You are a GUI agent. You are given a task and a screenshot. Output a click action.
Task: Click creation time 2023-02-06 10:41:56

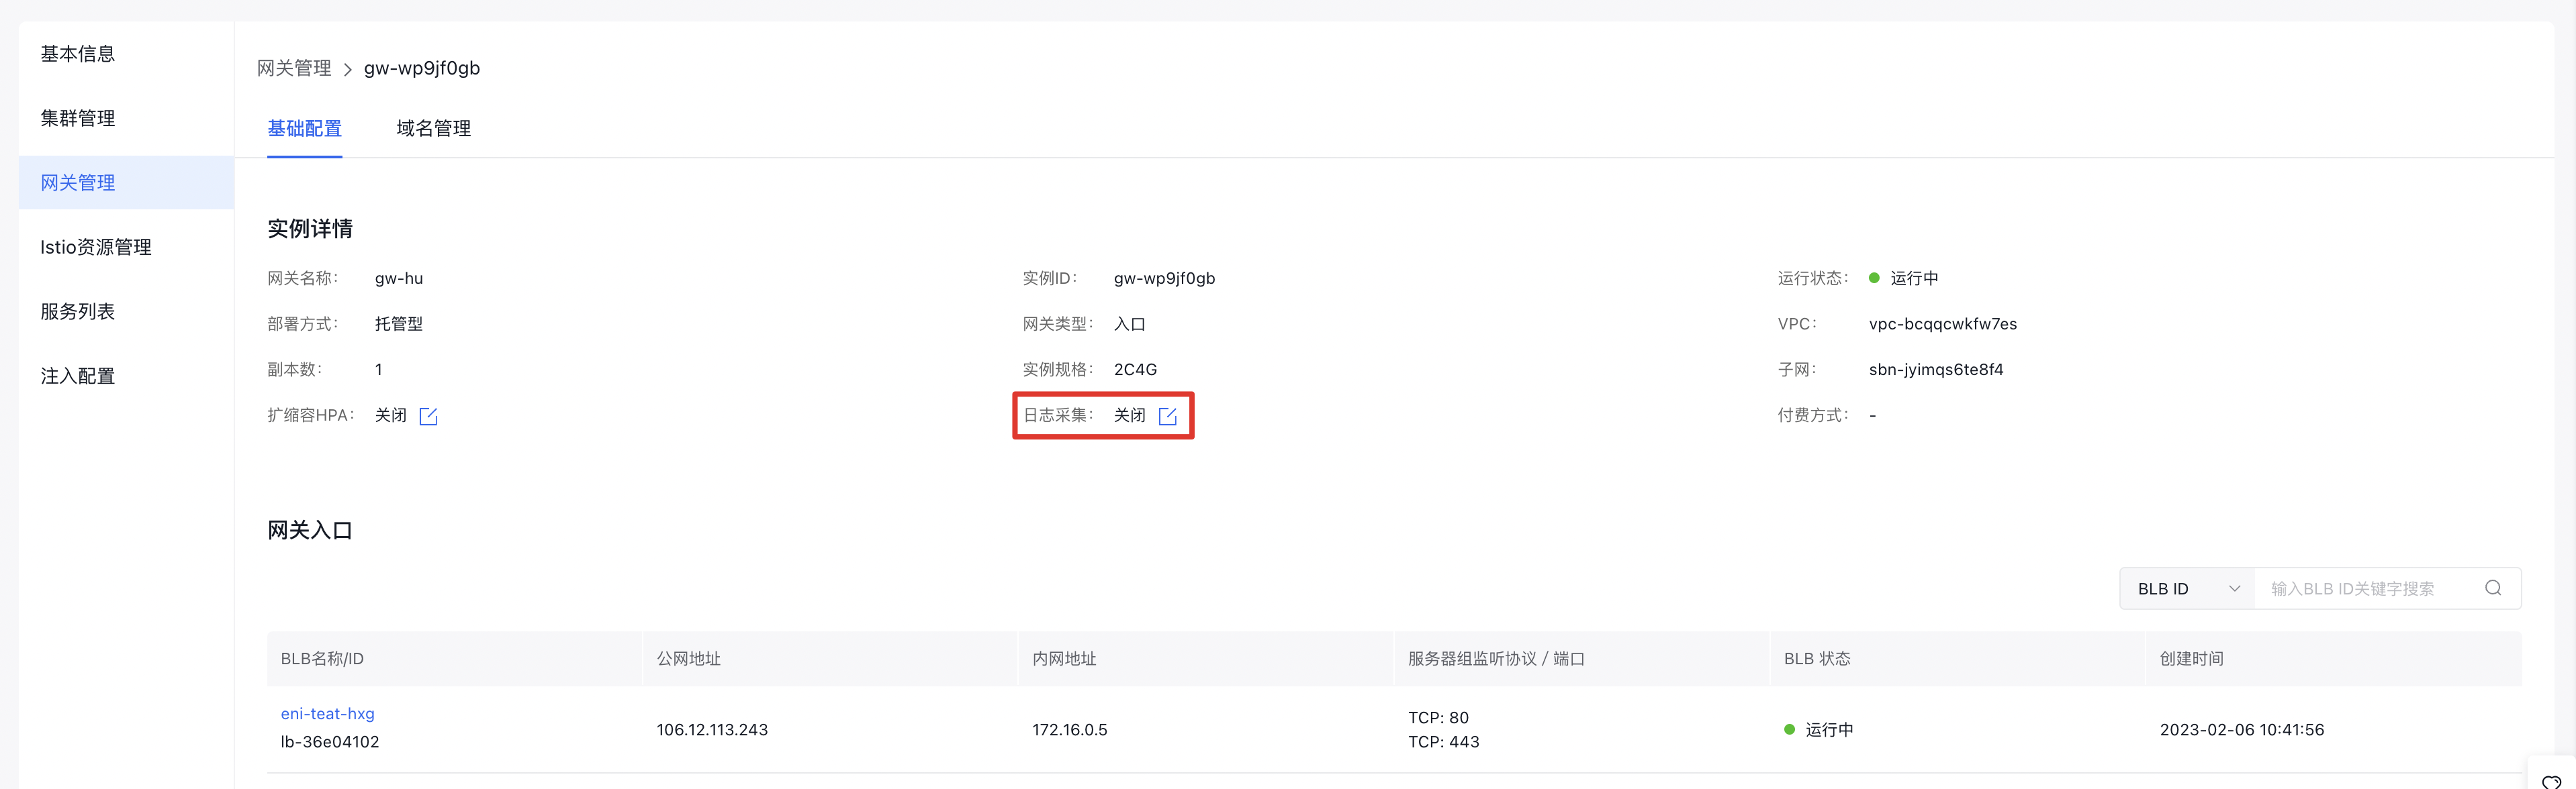coord(2241,730)
